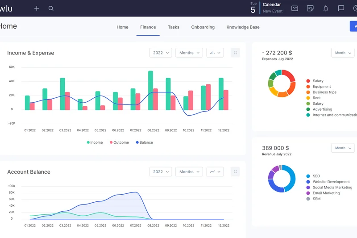
Task: Open search with the magnifier icon
Action: click(x=51, y=8)
